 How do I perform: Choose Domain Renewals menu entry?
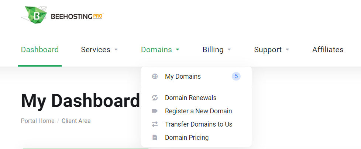[190, 98]
